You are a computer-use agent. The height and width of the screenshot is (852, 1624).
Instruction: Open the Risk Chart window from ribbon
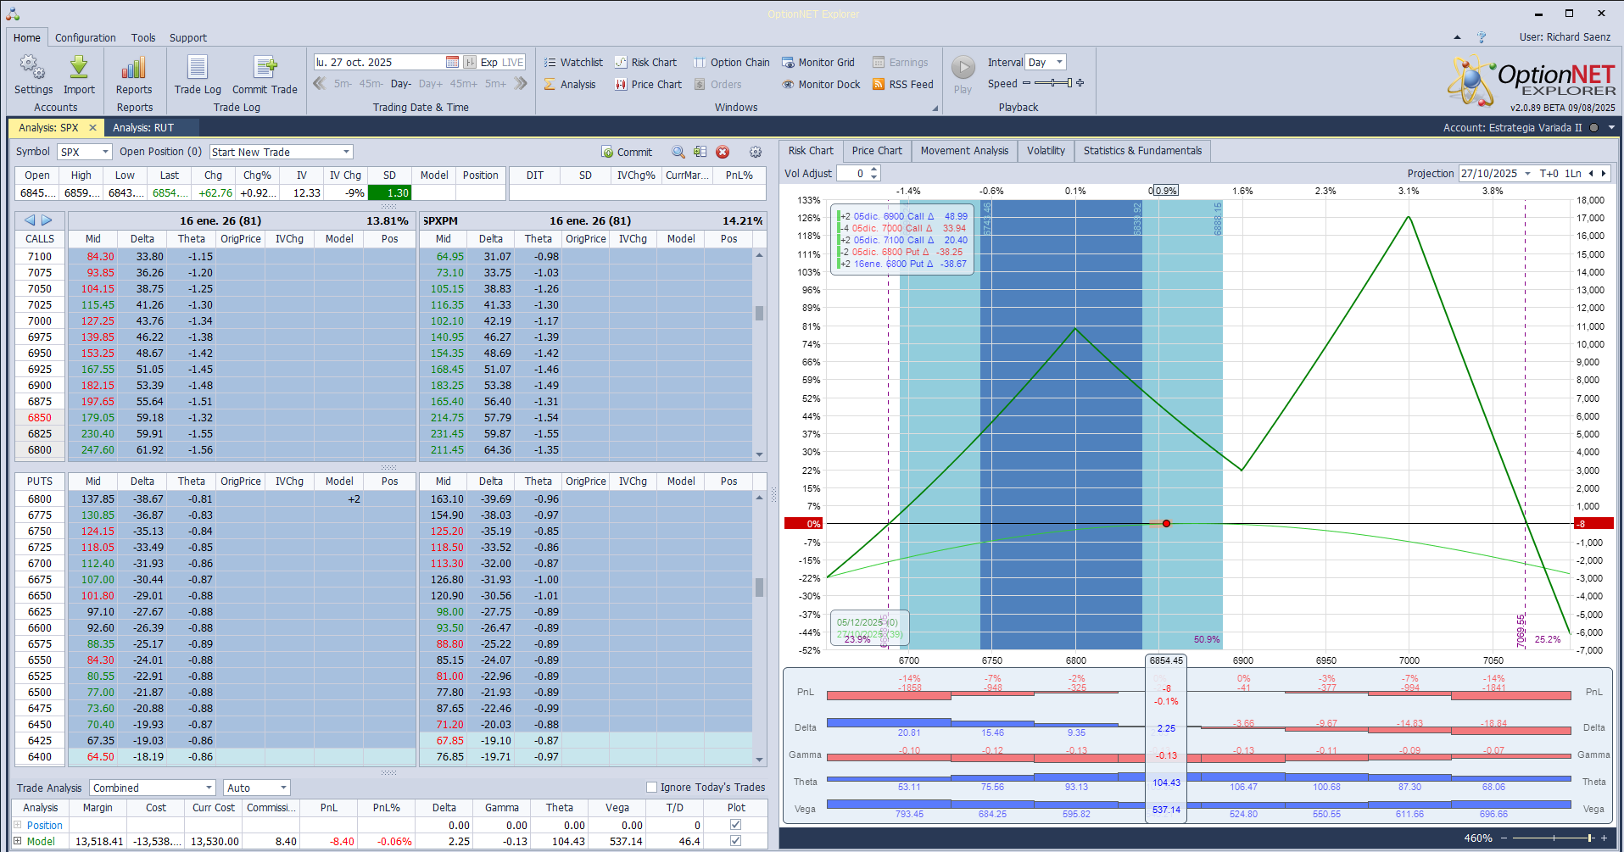click(645, 62)
